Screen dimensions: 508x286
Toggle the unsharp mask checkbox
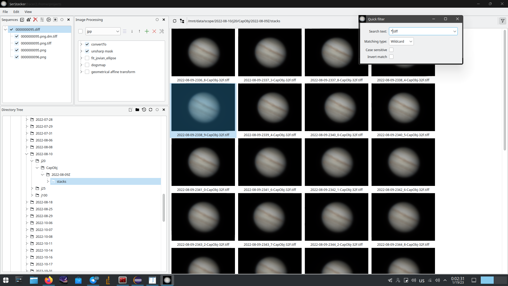(x=87, y=51)
